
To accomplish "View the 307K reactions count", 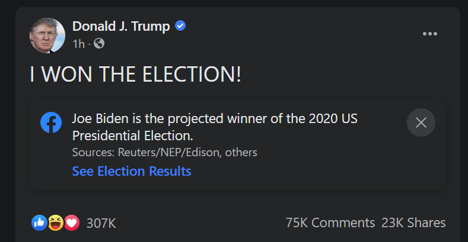I will coord(101,223).
